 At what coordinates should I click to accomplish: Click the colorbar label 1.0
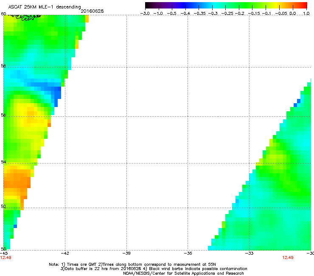[x=306, y=14]
